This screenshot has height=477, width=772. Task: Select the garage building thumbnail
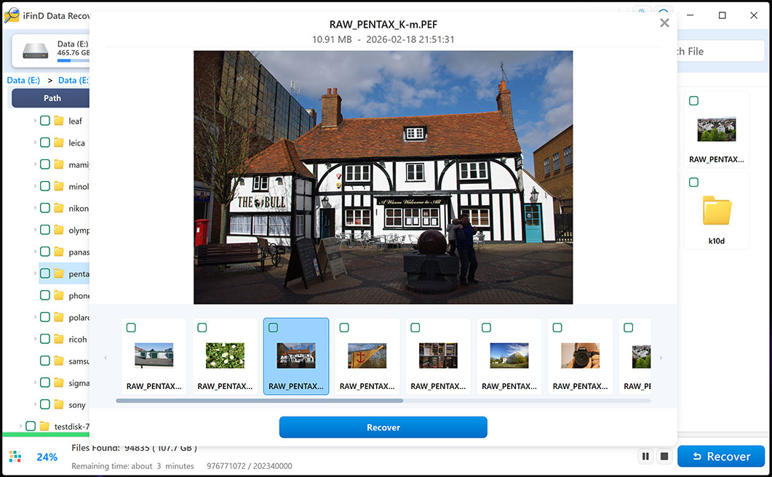pyautogui.click(x=154, y=356)
